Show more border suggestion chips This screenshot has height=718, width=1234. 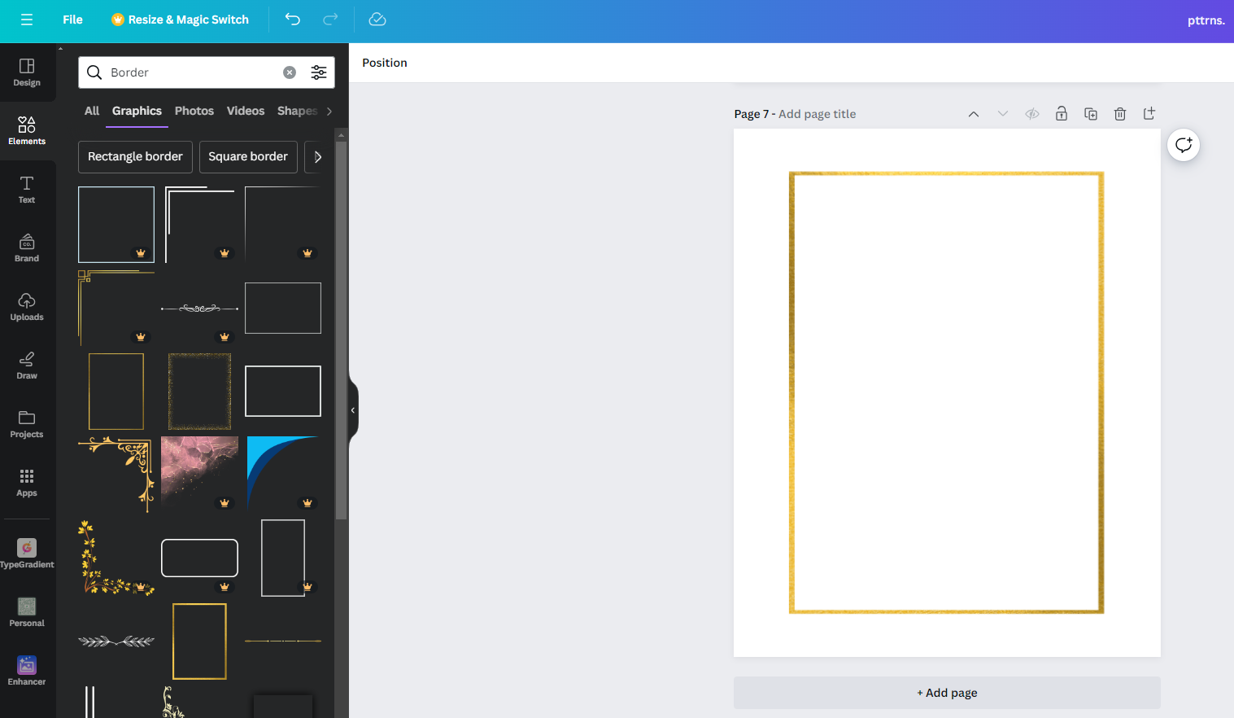[317, 157]
